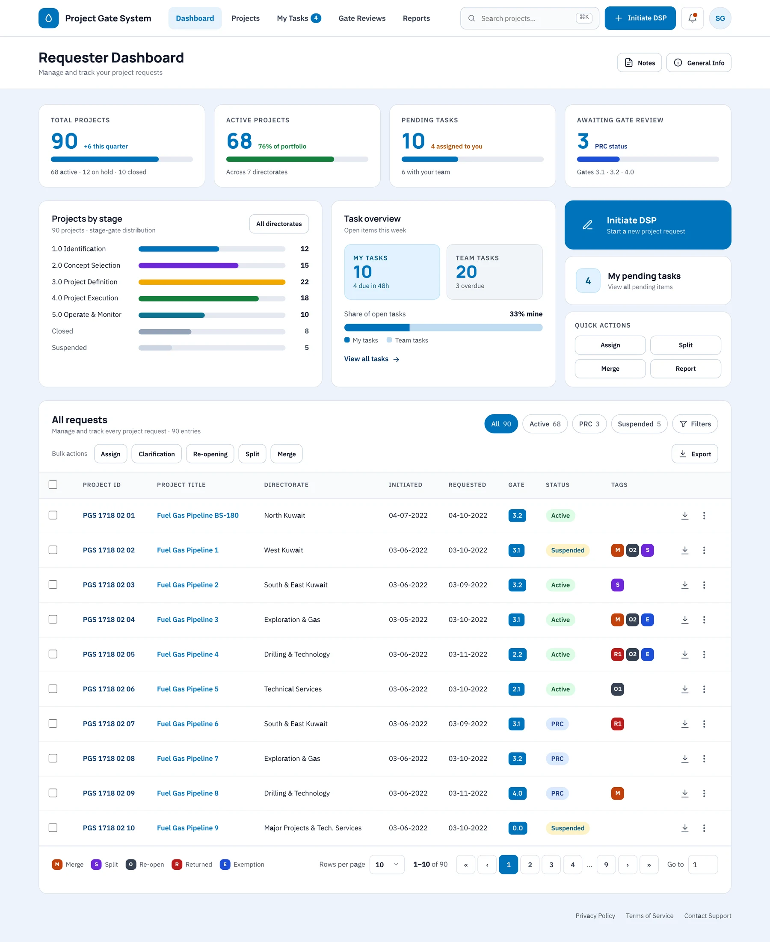The image size is (770, 942).
Task: Open Reports in the navigation
Action: pyautogui.click(x=416, y=18)
